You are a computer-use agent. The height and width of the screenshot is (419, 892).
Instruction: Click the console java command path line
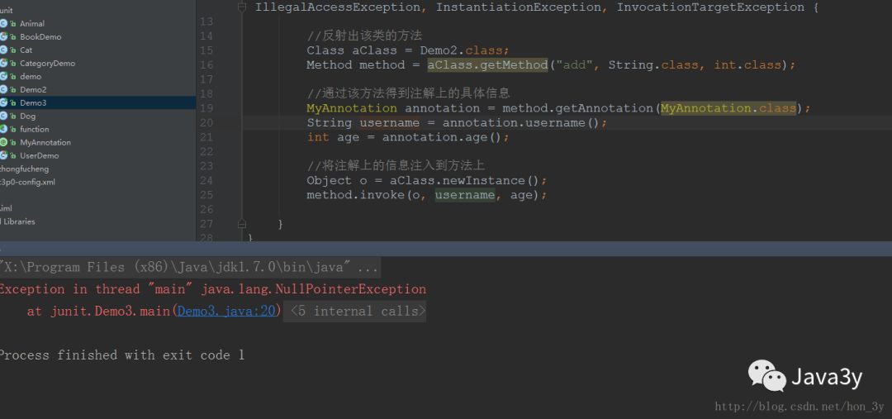(189, 267)
